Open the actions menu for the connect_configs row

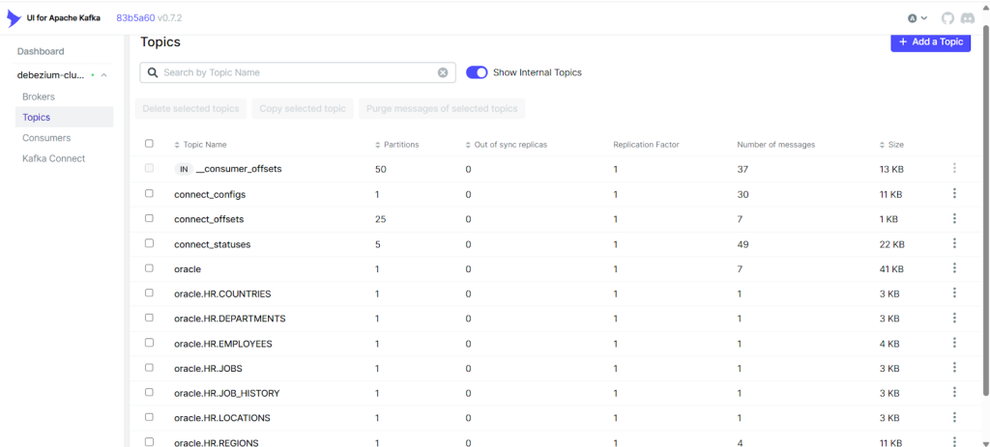click(x=954, y=194)
